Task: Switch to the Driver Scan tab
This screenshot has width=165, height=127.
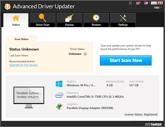Action: 43,20
